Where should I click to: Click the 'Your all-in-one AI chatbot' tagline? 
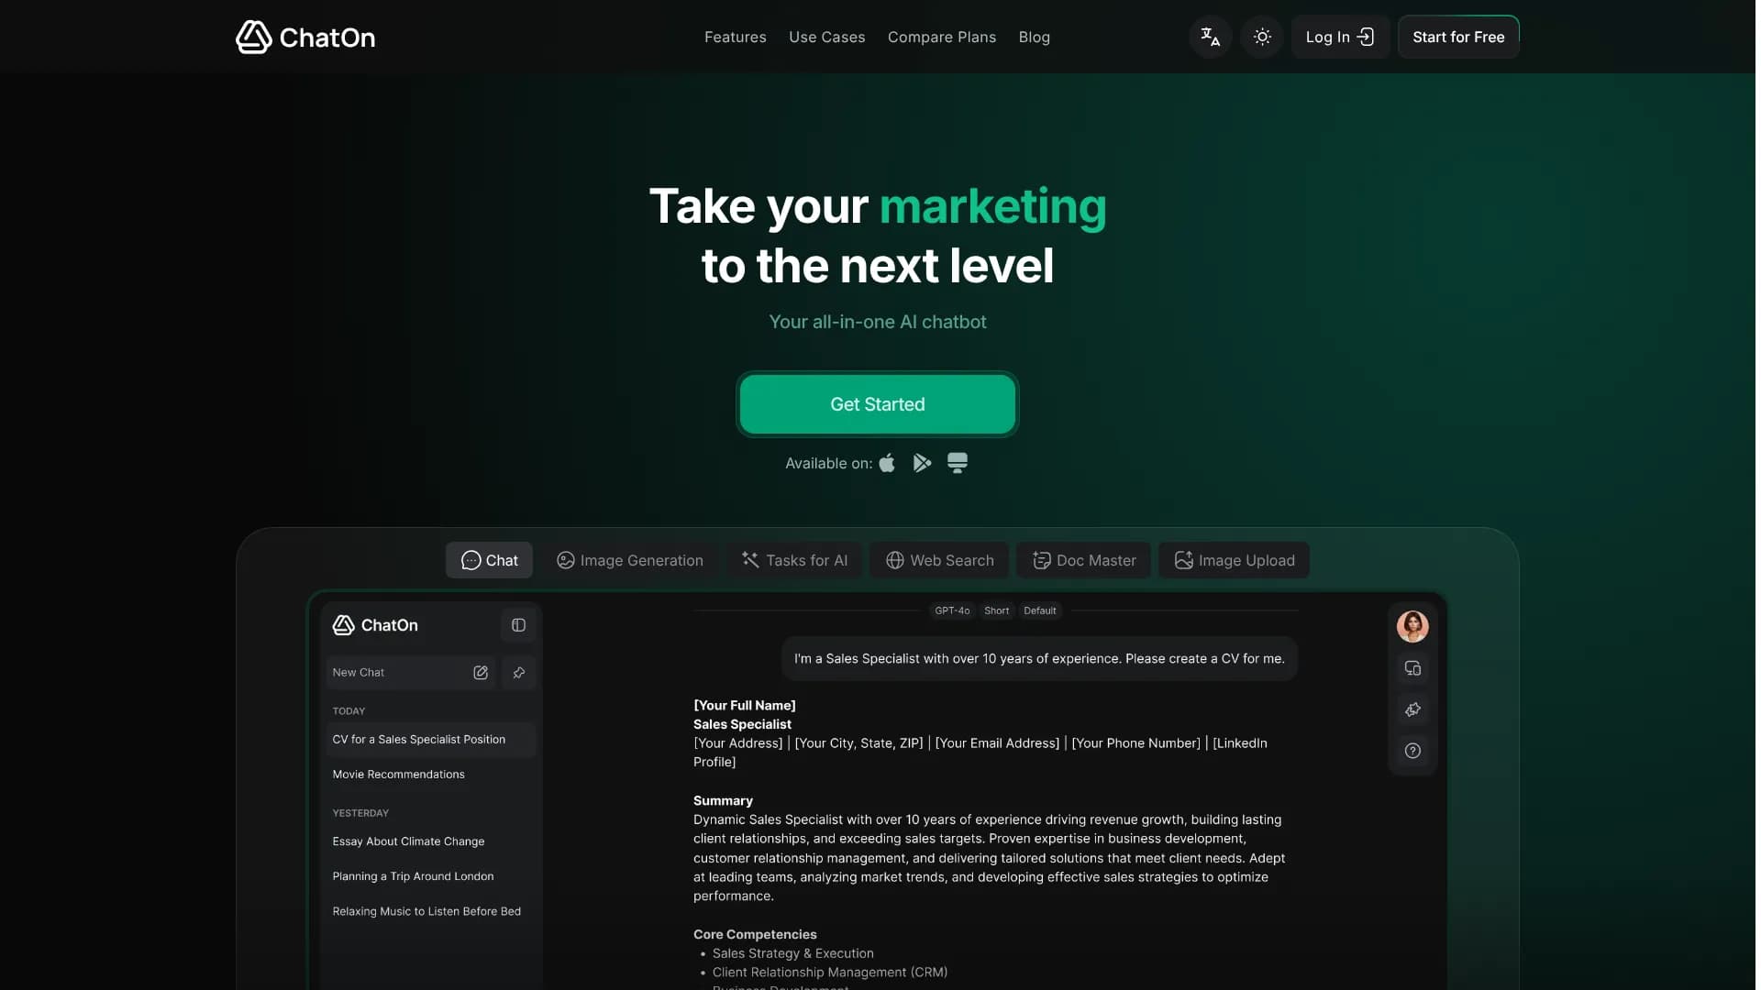(x=878, y=322)
